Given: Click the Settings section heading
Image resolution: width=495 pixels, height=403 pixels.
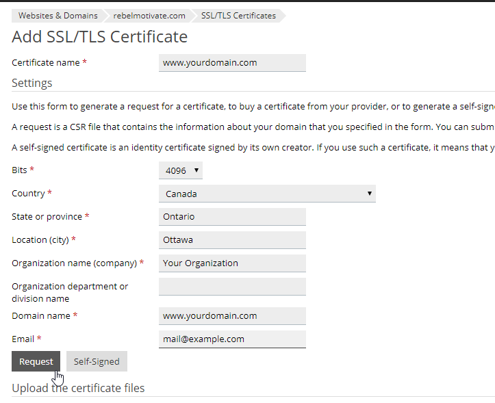Looking at the screenshot, I should point(32,83).
